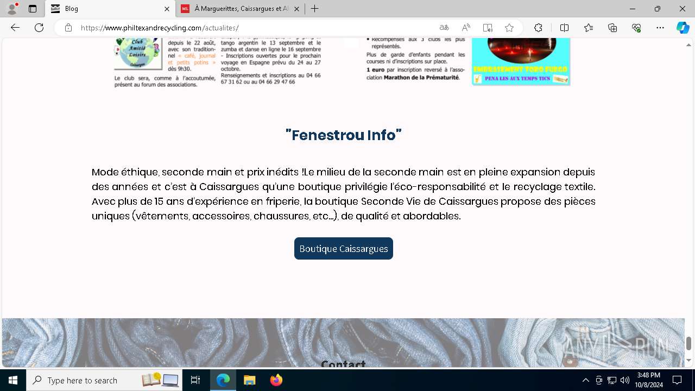Click the Boutique Caissargues button

coord(344,248)
